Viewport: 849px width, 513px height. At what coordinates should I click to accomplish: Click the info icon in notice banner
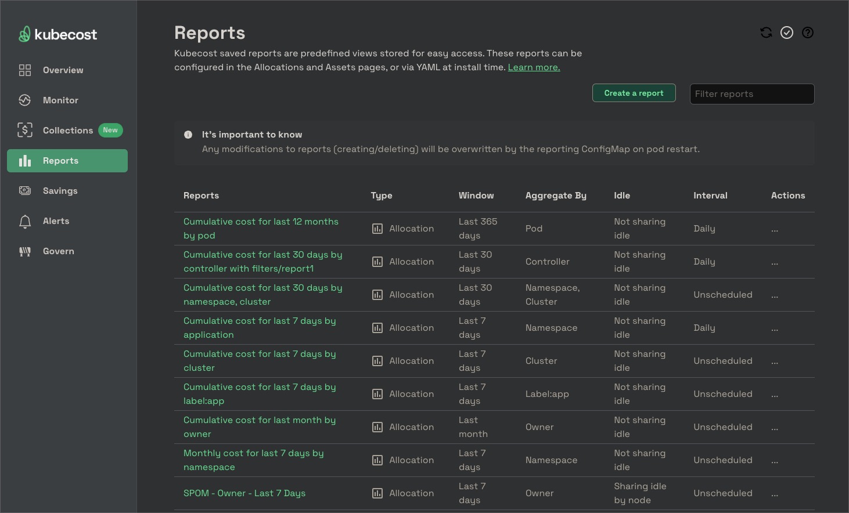click(x=188, y=135)
